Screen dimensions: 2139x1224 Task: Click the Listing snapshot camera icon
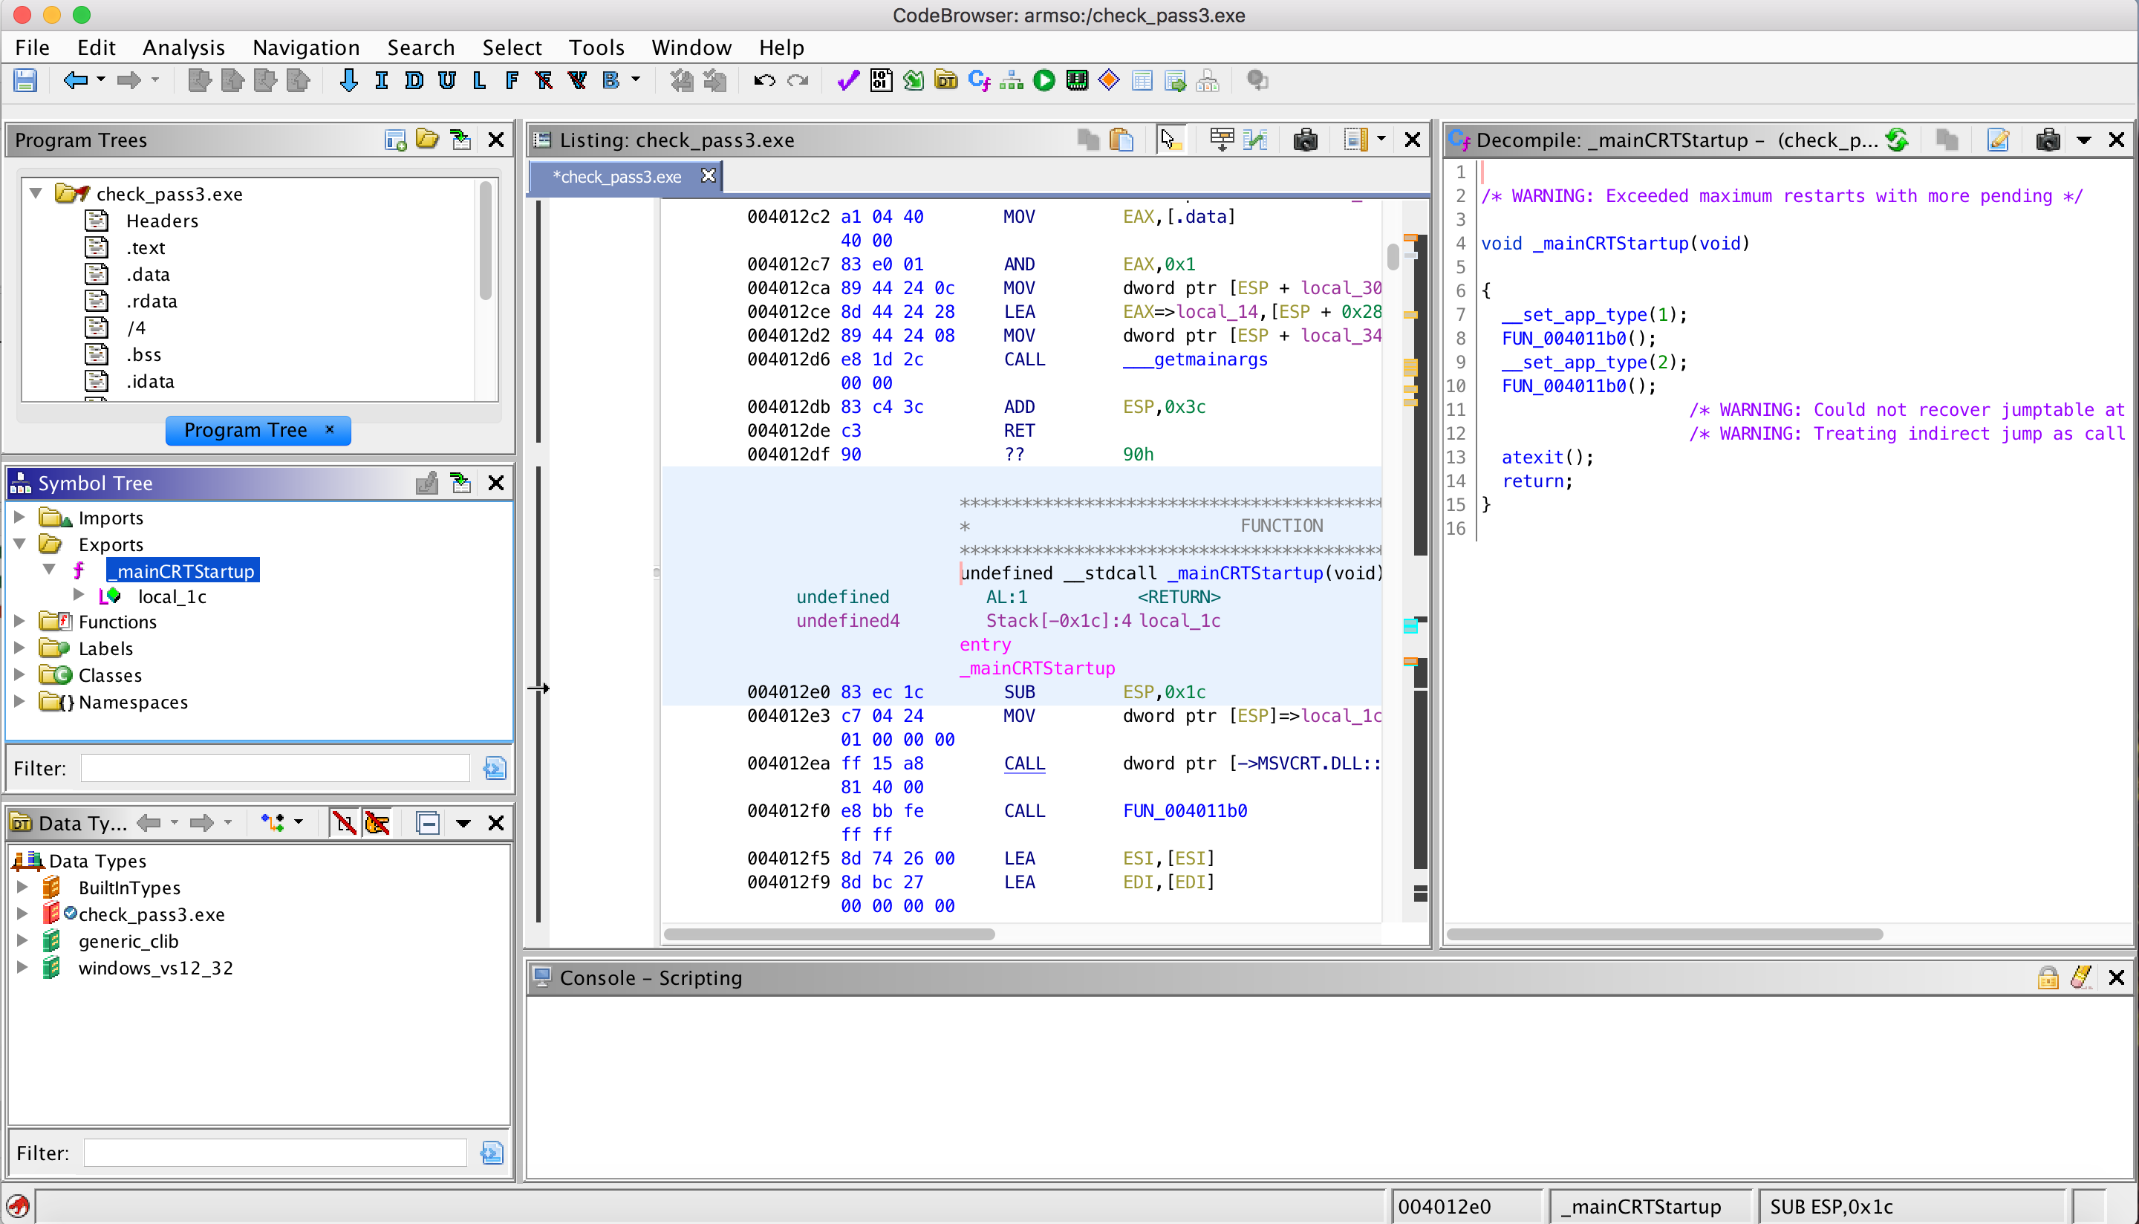(x=1304, y=140)
